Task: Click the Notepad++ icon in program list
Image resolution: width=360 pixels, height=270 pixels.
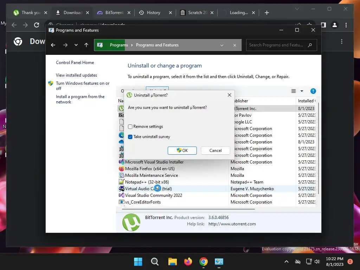Action: click(121, 182)
